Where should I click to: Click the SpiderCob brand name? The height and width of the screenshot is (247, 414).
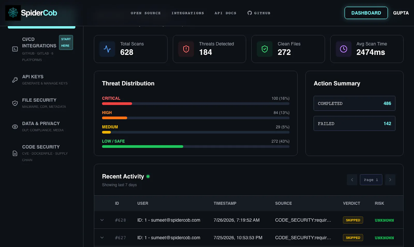click(x=39, y=13)
